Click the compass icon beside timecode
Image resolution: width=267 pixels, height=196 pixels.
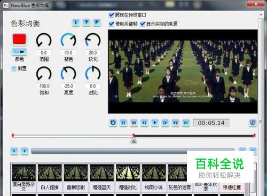pos(253,123)
